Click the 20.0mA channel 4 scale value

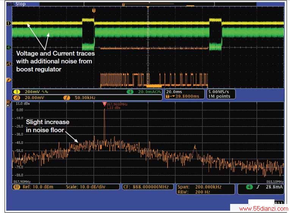pyautogui.click(x=147, y=92)
